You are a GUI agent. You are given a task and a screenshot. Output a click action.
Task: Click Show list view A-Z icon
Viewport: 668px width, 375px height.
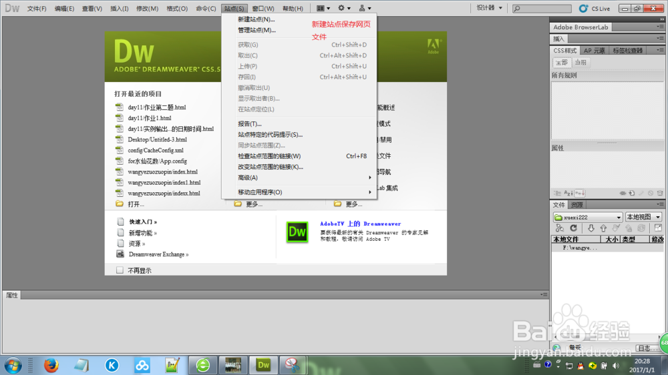coord(568,194)
